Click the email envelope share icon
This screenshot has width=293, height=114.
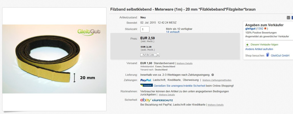point(288,18)
